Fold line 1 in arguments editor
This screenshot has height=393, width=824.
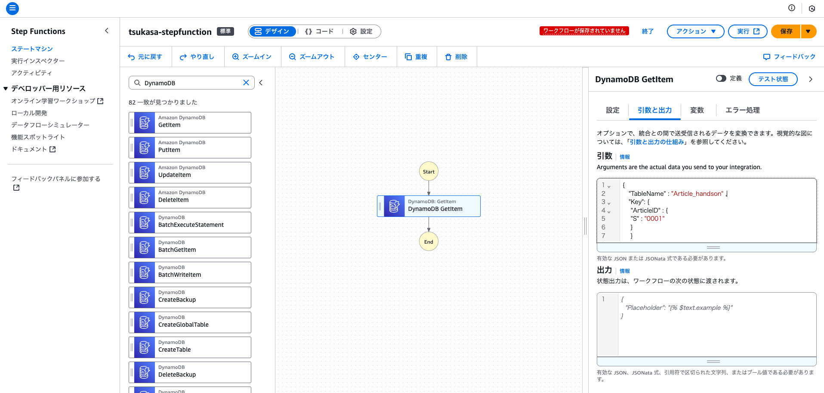tap(609, 186)
